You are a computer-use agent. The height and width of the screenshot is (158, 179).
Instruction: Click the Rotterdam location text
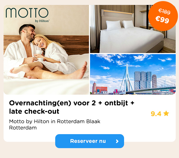tap(23, 128)
